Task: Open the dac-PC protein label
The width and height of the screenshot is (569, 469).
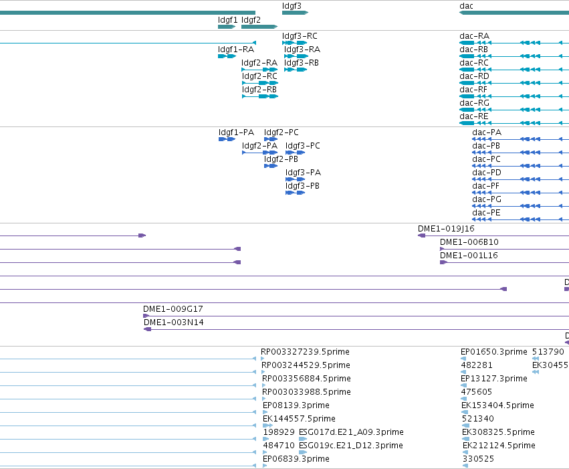Action: pyautogui.click(x=486, y=159)
